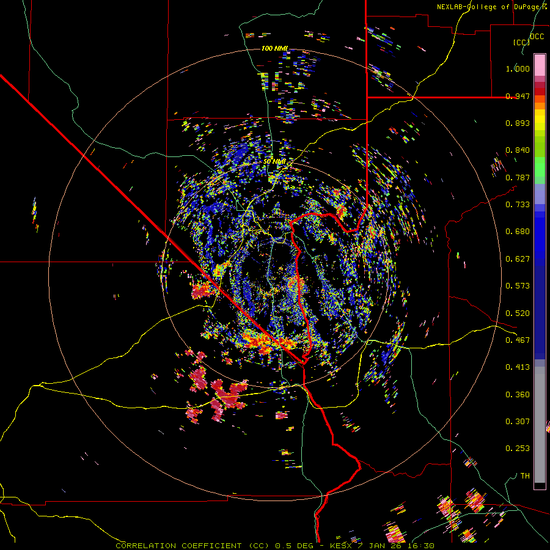Click the pink top segment of color bar
This screenshot has height=550, width=550.
pos(540,65)
